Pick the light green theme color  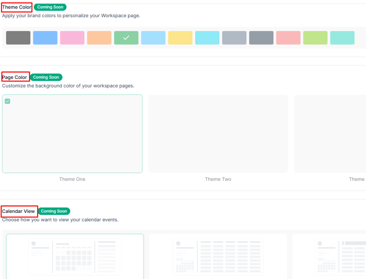[x=315, y=38]
